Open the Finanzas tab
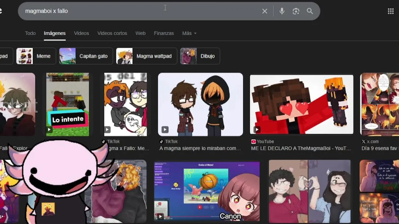Image resolution: width=399 pixels, height=224 pixels. point(164,33)
